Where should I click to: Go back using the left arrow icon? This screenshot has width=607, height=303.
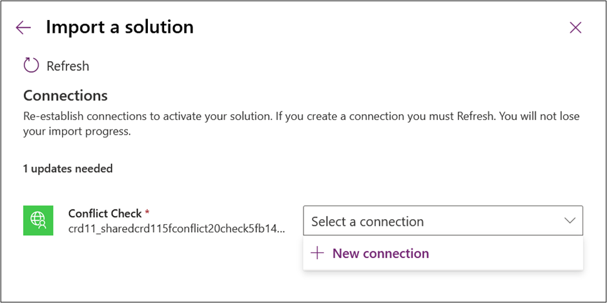click(x=23, y=28)
